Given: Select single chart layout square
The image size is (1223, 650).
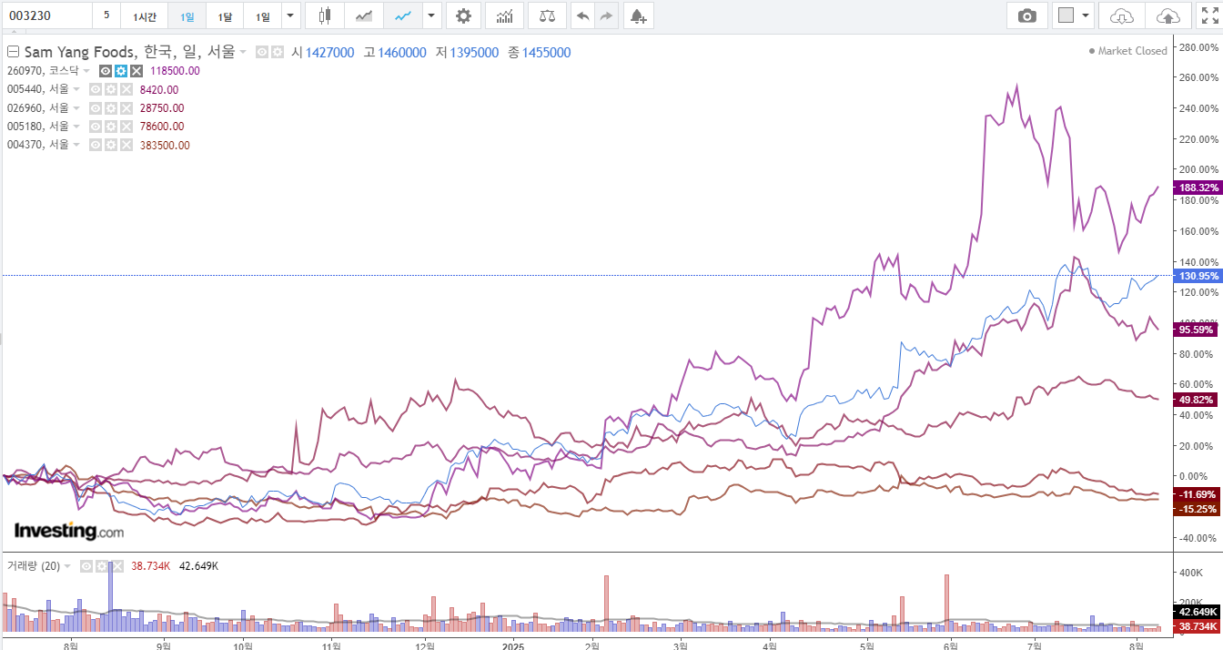Looking at the screenshot, I should click(1066, 15).
